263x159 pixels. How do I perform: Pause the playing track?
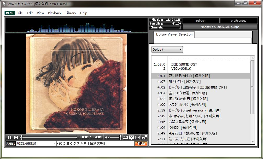click(9, 138)
